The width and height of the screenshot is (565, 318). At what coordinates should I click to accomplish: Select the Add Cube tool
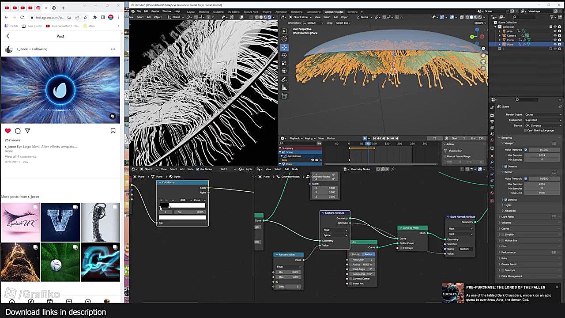[284, 96]
